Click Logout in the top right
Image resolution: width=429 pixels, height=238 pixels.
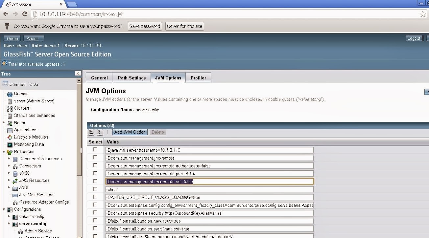click(x=414, y=38)
